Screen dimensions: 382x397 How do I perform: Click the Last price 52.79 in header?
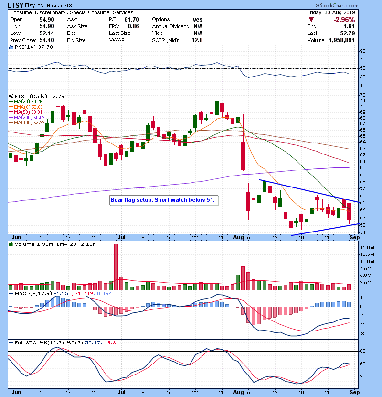[348, 33]
